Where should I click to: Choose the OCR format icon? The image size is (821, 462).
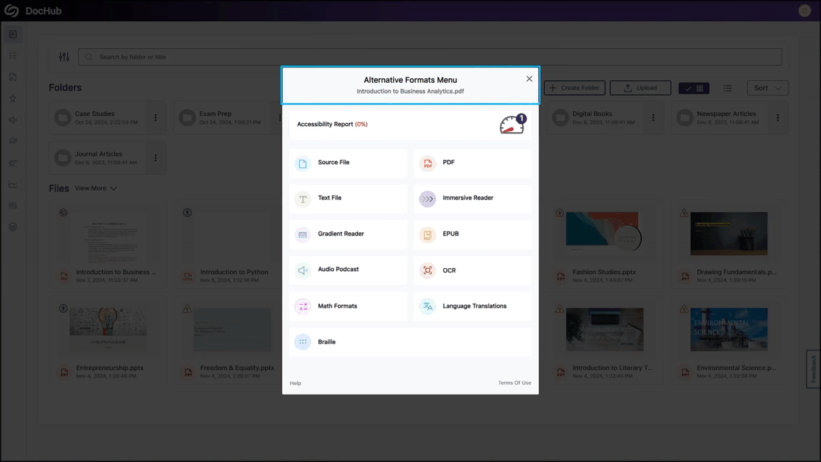click(428, 271)
